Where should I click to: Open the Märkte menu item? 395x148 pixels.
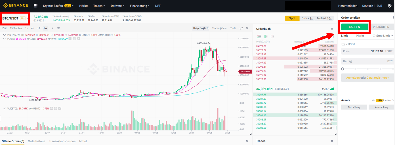[x=84, y=6]
